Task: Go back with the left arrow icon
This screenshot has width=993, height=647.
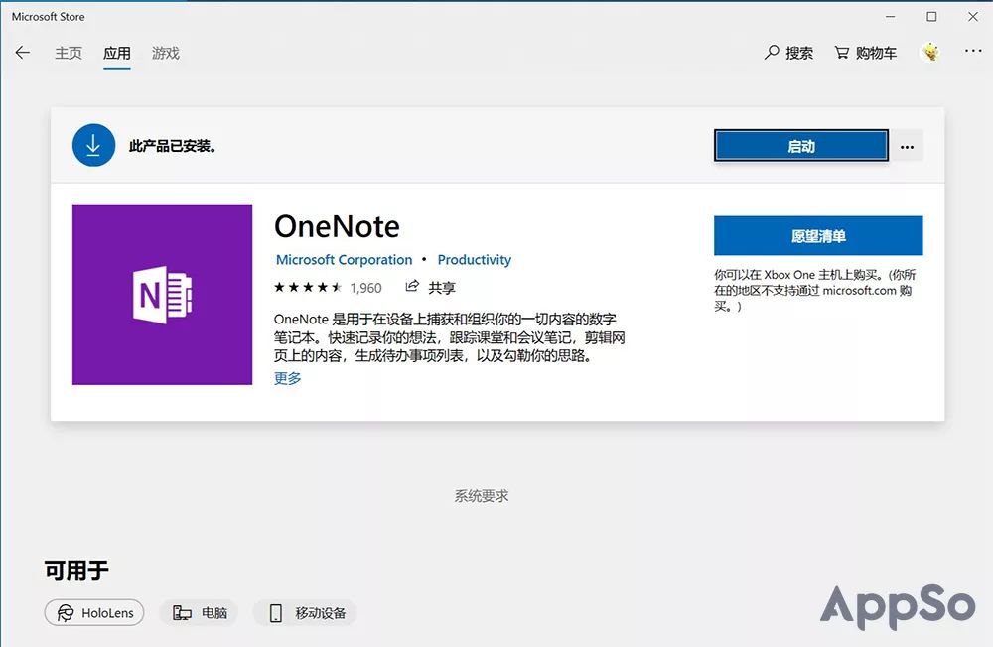Action: (23, 53)
